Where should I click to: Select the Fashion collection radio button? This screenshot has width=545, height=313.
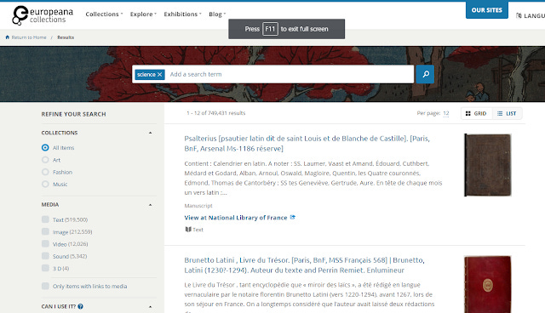tap(45, 172)
